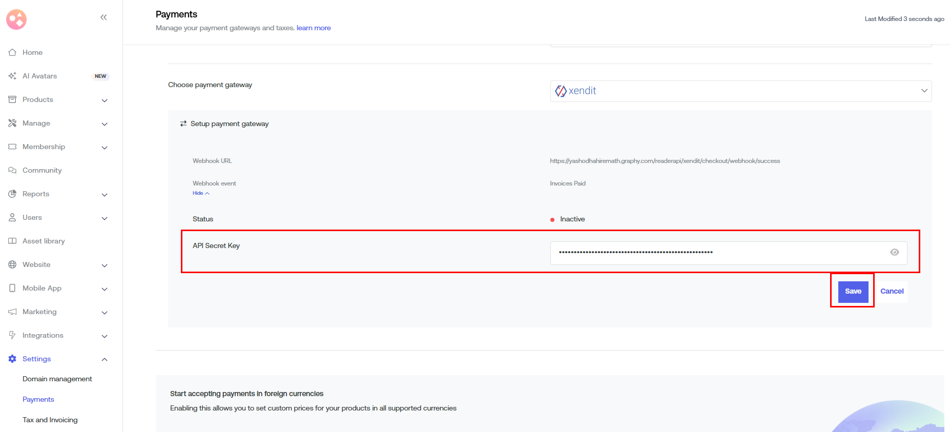Viewport: 950px width, 432px height.
Task: Click the Marketing megaphone icon
Action: tap(12, 312)
